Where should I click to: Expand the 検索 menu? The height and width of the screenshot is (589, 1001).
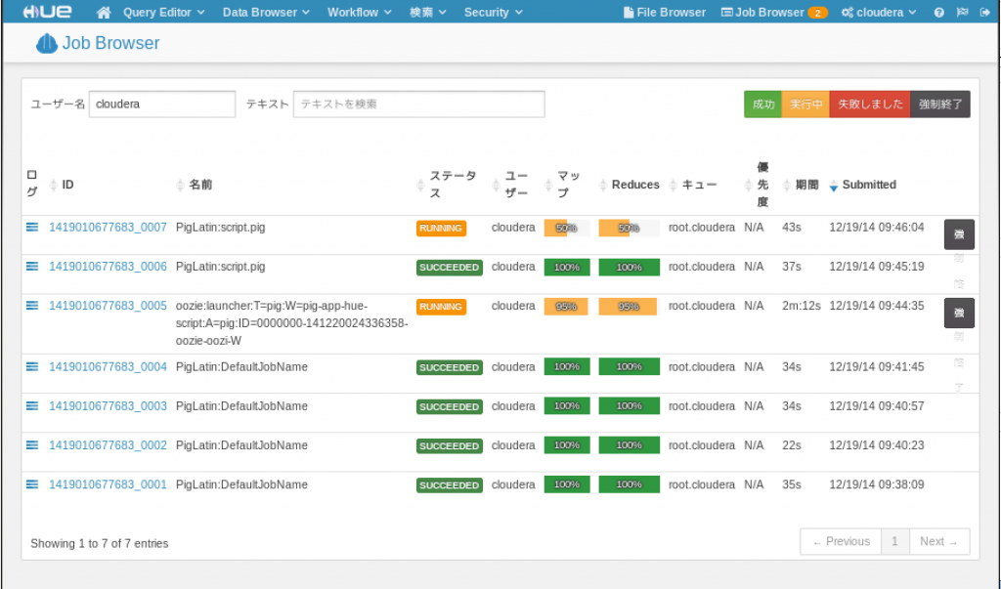point(428,12)
